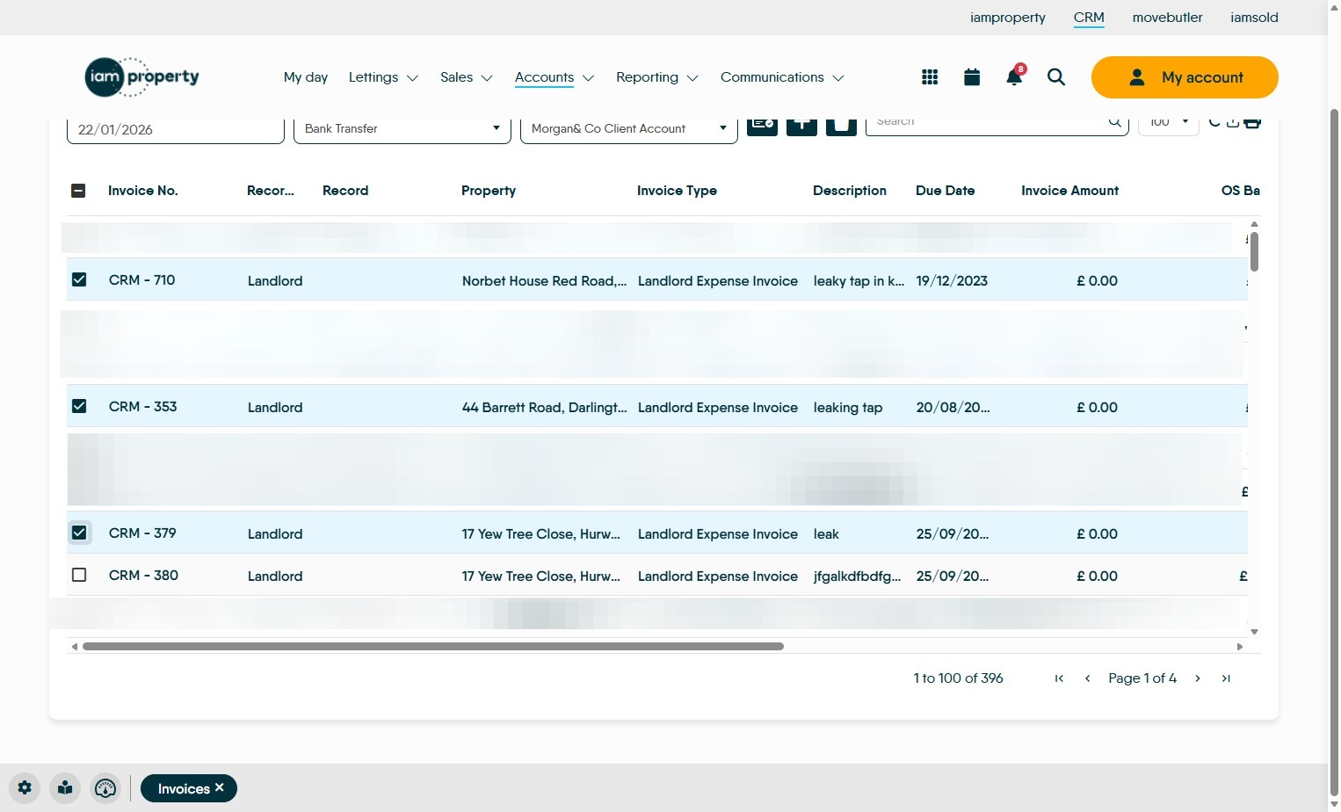The height and width of the screenshot is (812, 1341).
Task: Click the table's vertical scrollbar thumb
Action: pyautogui.click(x=1254, y=251)
